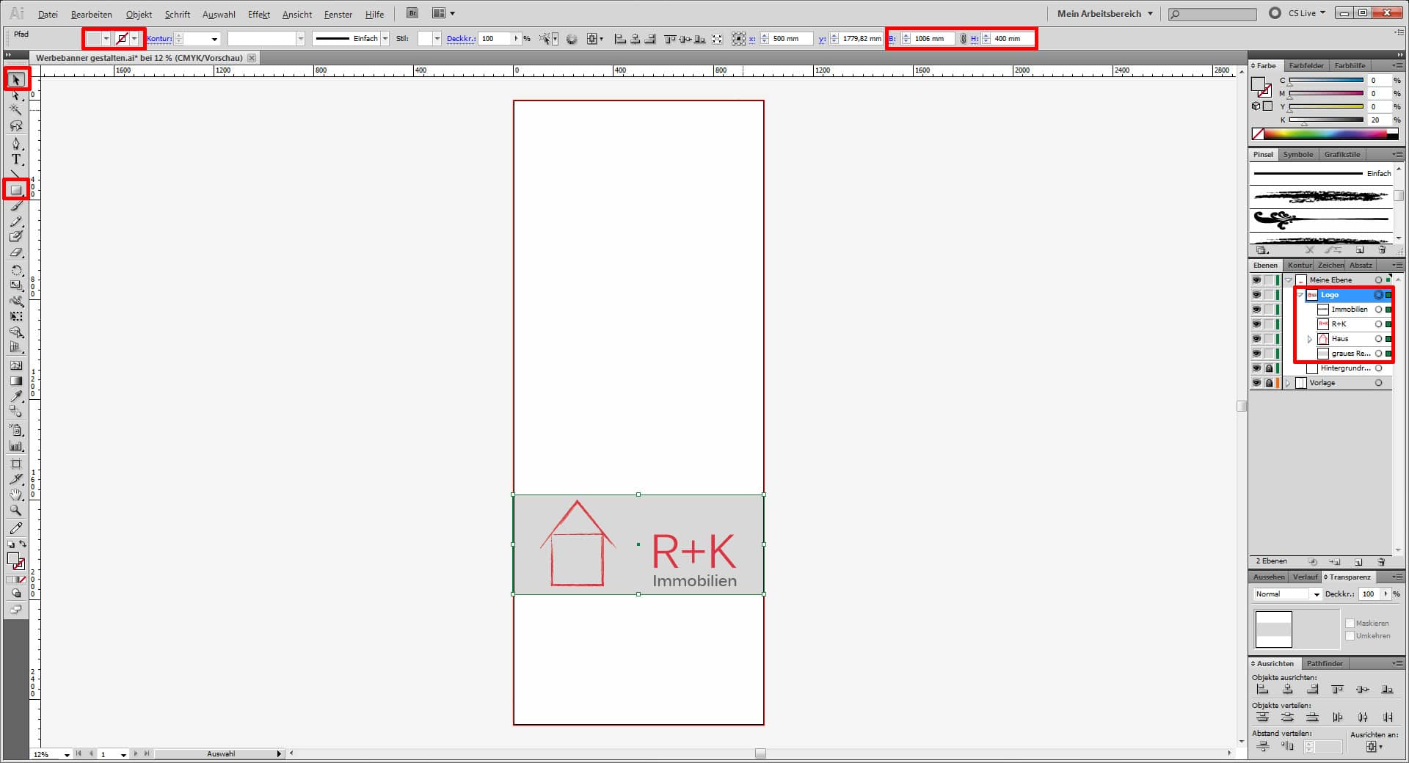Select the Gradient tool
Viewport: 1409px width, 763px height.
pyautogui.click(x=16, y=381)
